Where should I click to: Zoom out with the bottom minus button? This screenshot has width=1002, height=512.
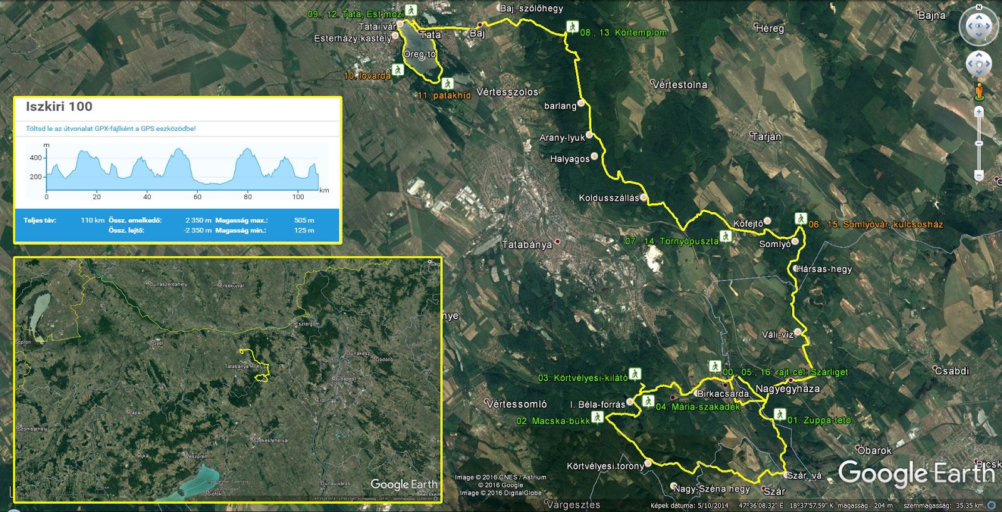pyautogui.click(x=979, y=175)
